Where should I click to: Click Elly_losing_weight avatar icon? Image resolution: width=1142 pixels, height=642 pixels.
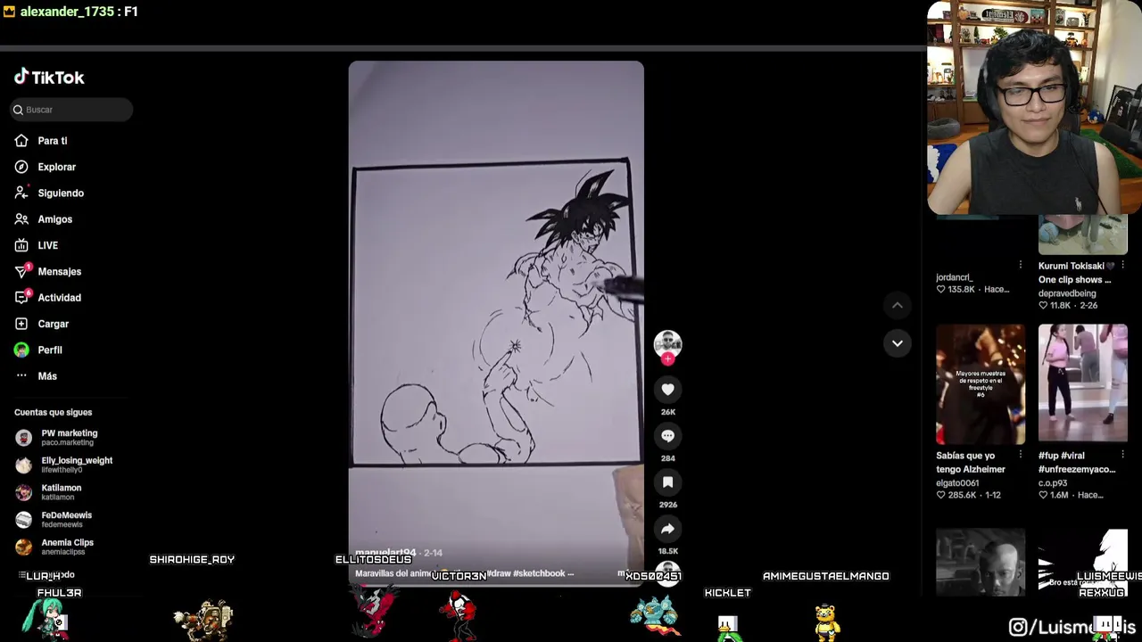(x=24, y=465)
